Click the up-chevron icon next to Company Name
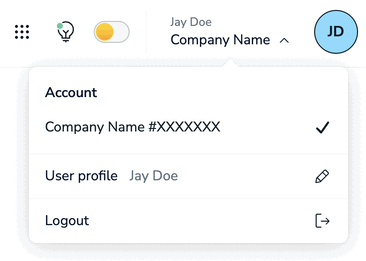Image resolution: width=366 pixels, height=261 pixels. point(284,41)
